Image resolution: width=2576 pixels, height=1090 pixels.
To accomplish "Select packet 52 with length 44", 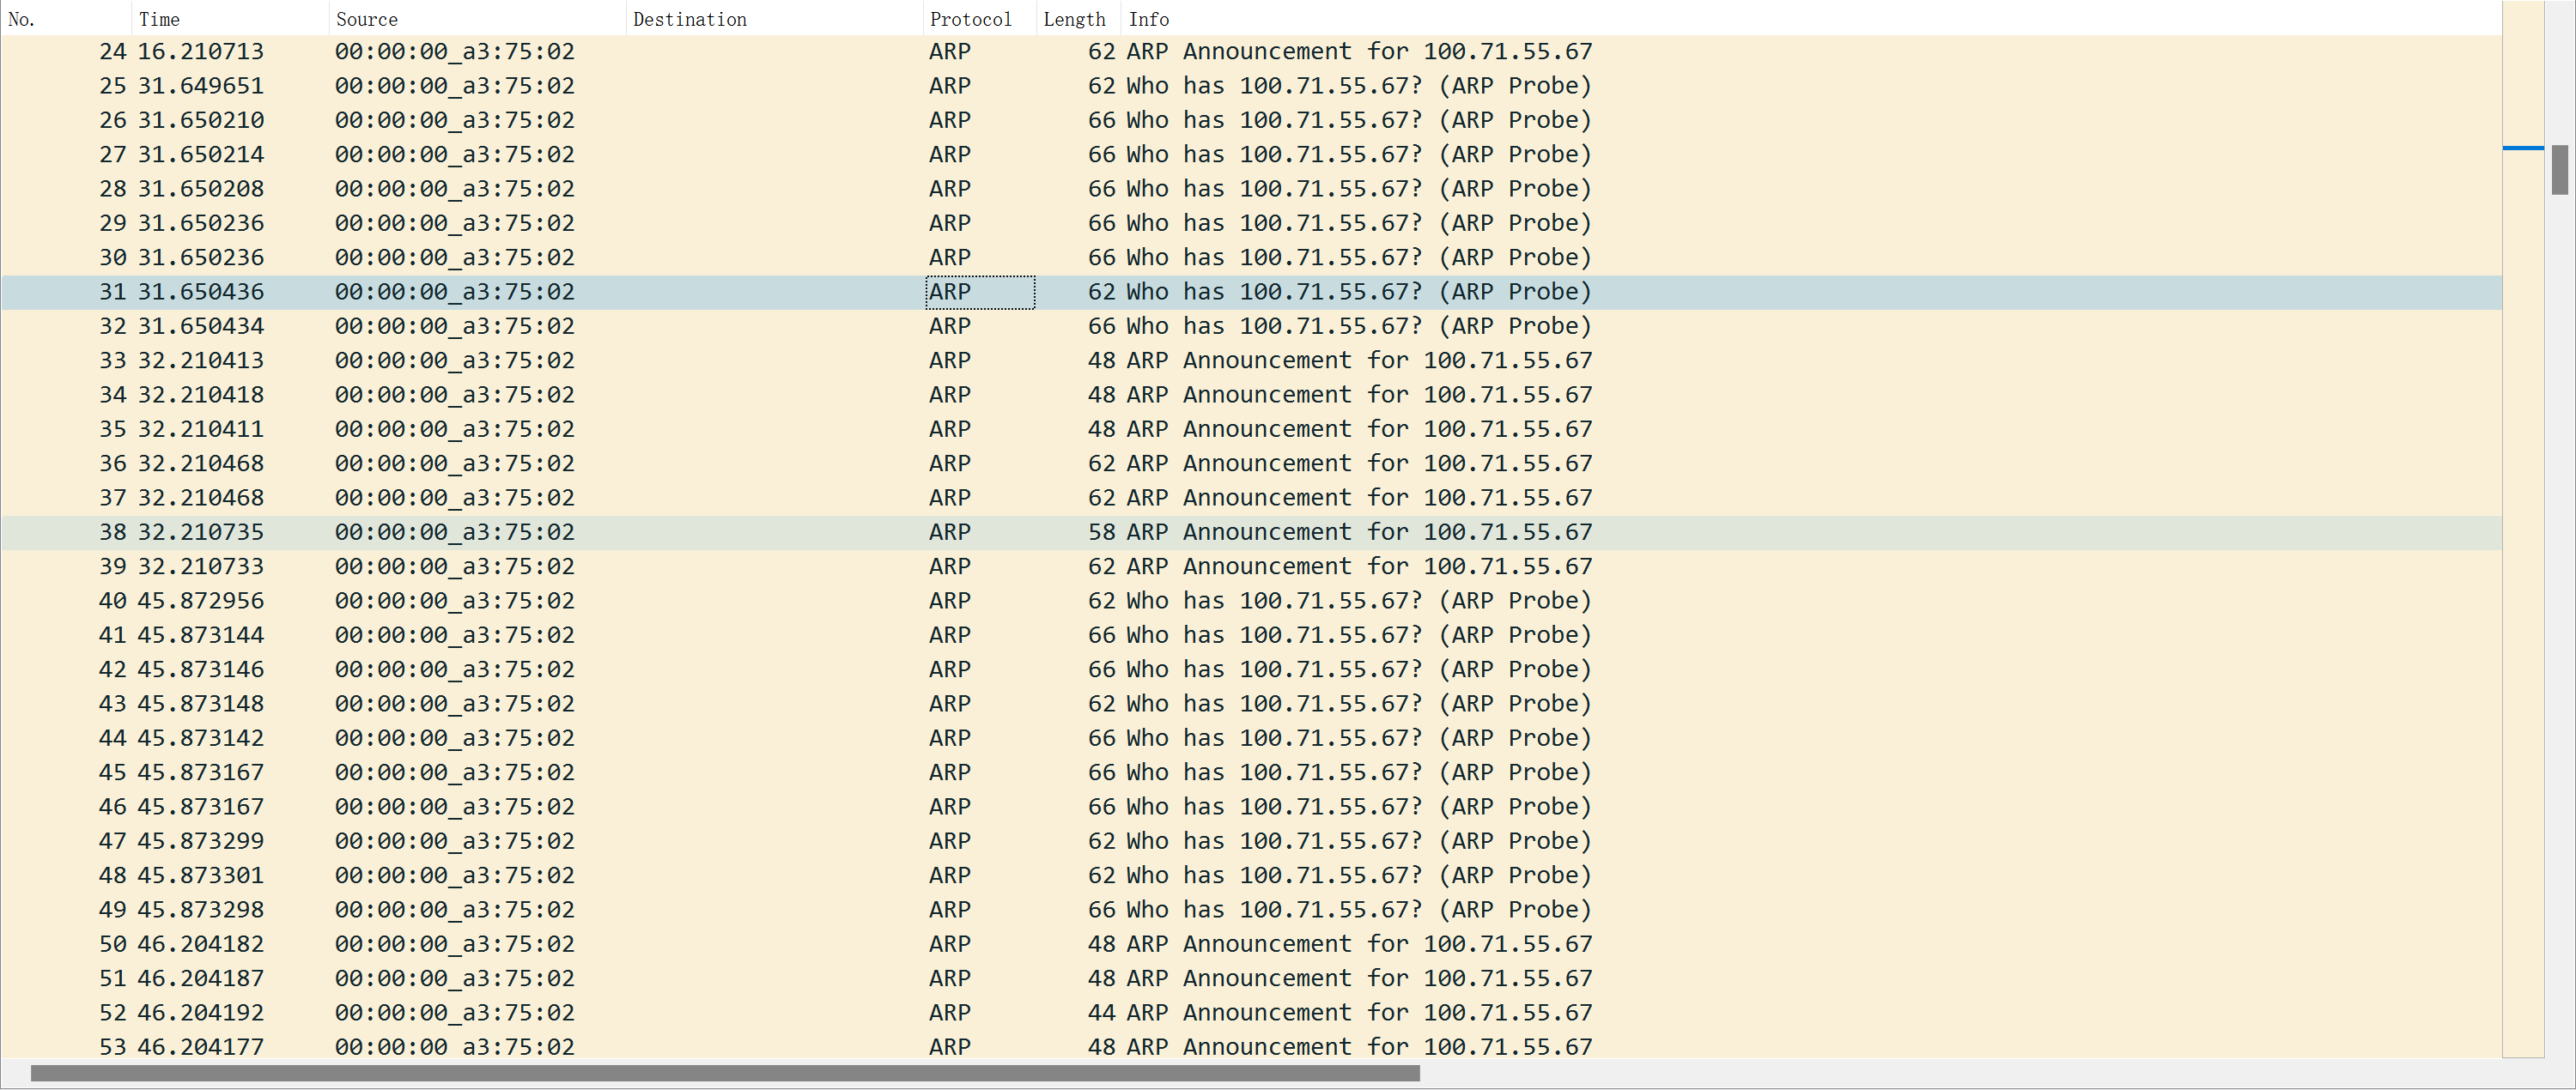I will 700,1012.
